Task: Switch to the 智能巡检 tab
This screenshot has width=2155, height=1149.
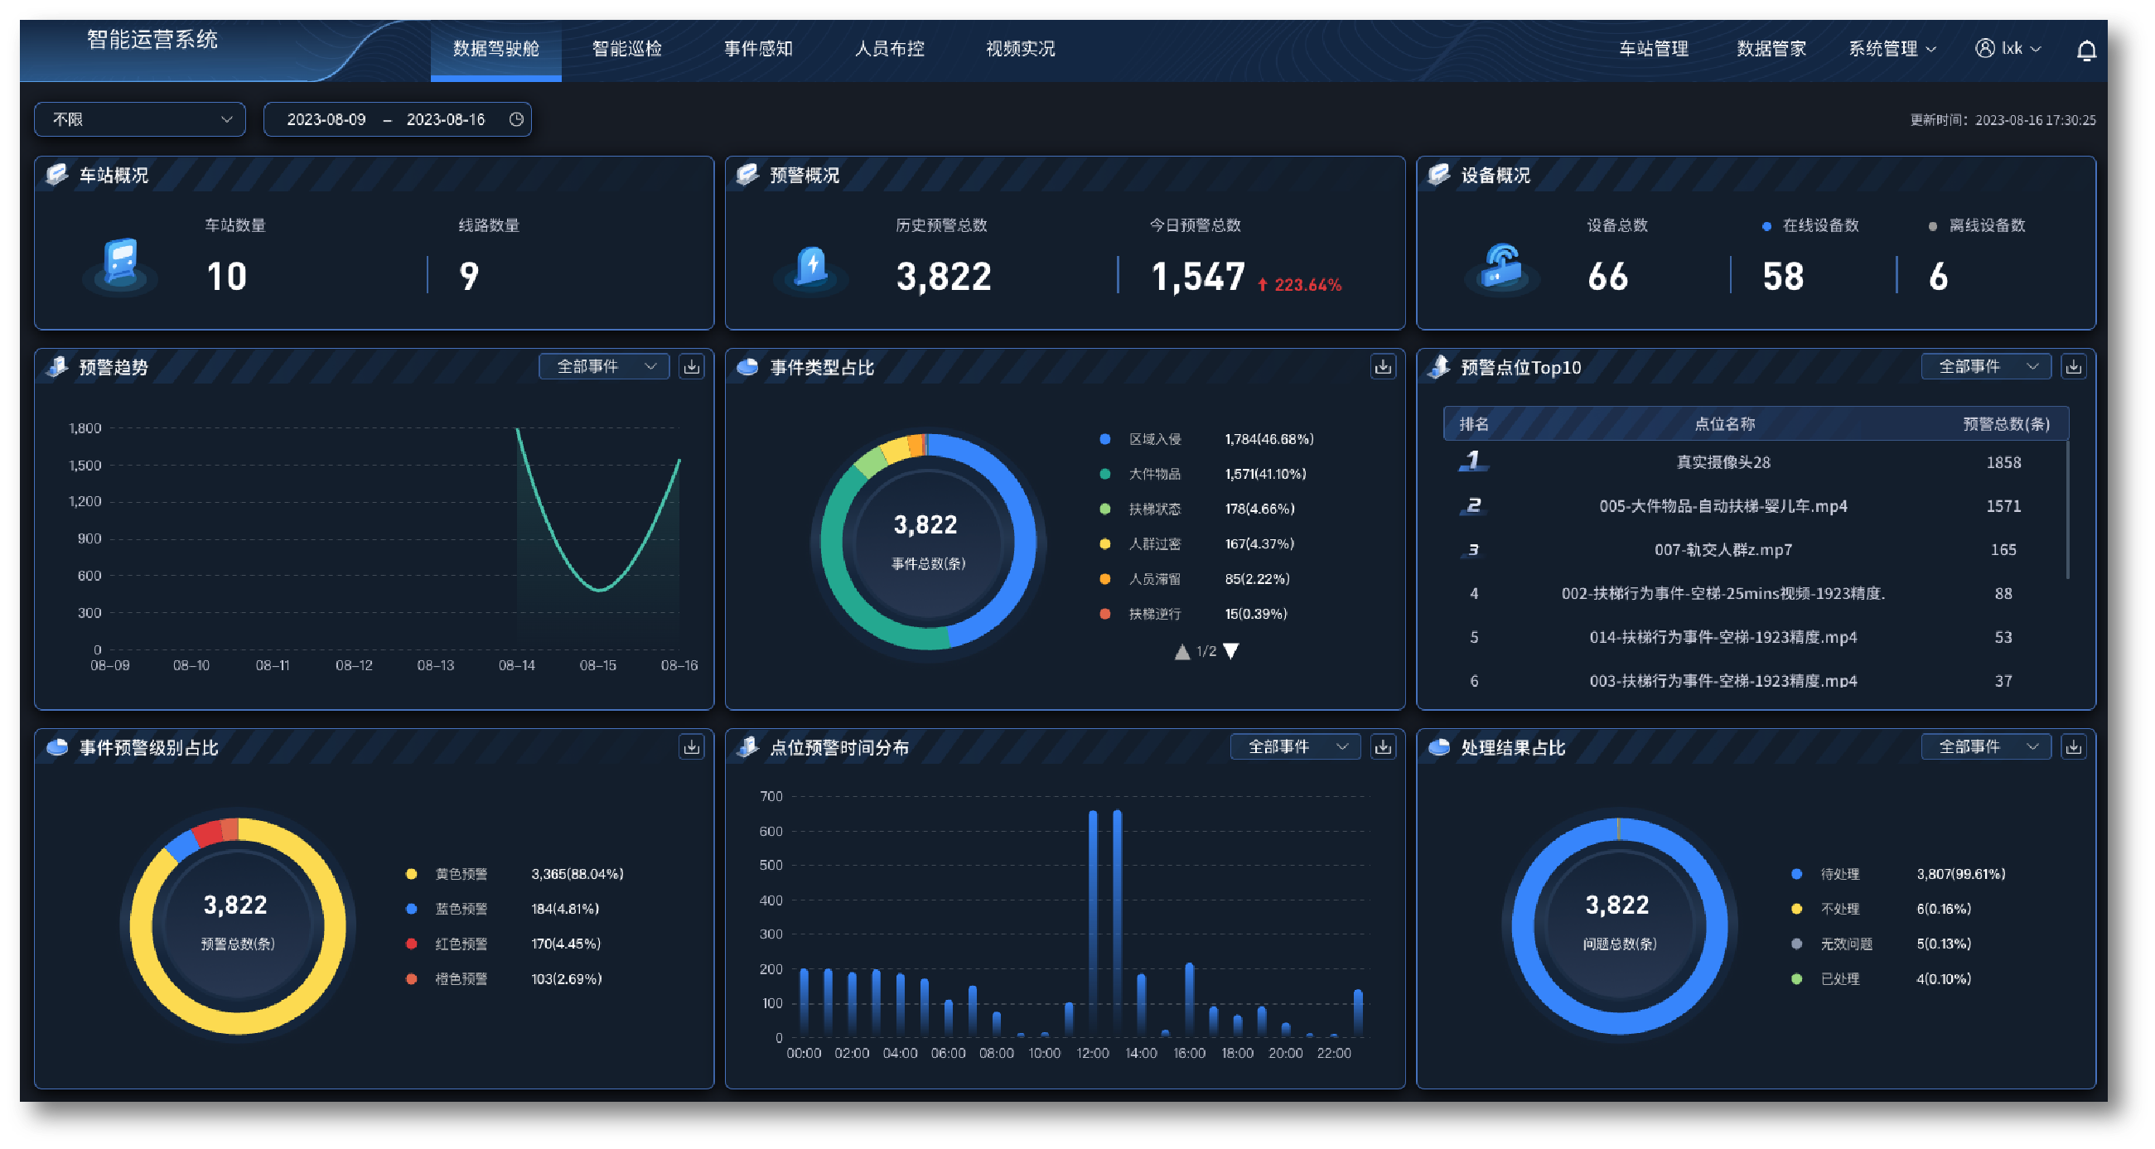Action: tap(626, 49)
